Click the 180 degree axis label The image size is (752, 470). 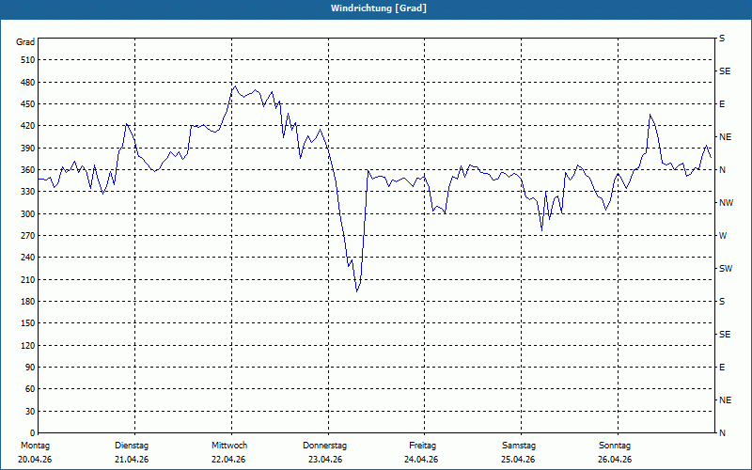[28, 301]
